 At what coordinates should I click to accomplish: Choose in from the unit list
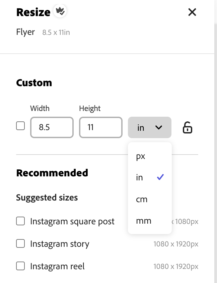(139, 177)
